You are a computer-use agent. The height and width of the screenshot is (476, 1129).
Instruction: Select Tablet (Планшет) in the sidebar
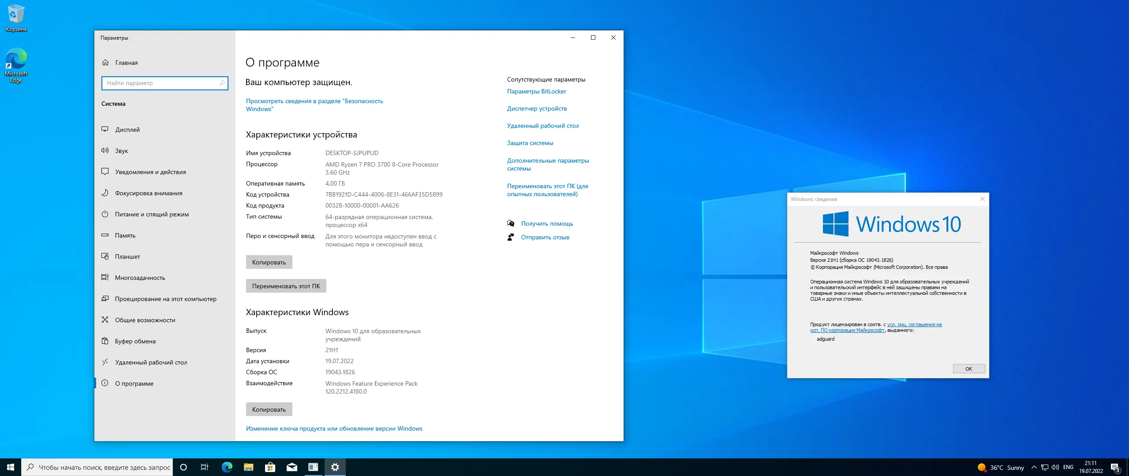click(127, 257)
